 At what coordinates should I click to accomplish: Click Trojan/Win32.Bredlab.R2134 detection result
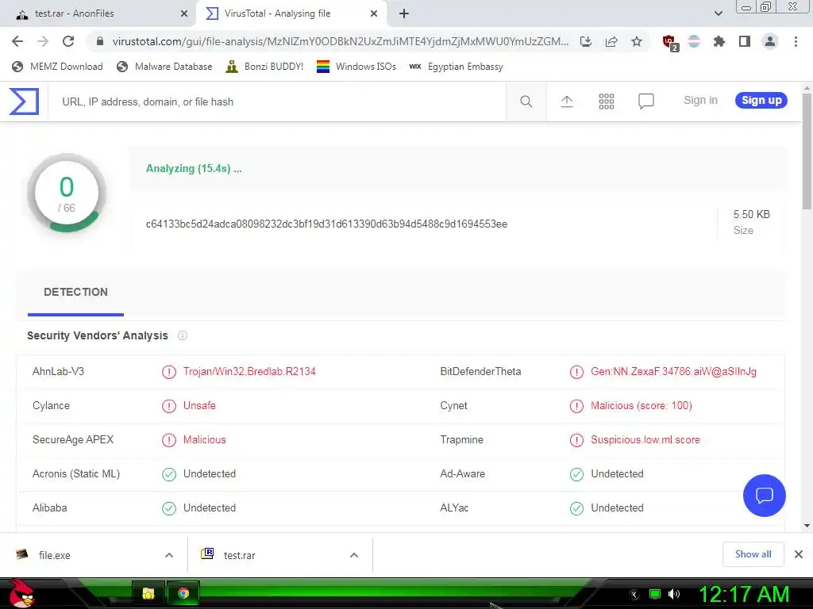[x=249, y=372]
